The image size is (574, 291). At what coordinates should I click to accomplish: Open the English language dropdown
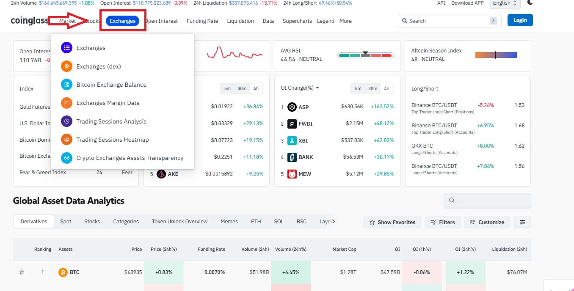click(505, 3)
